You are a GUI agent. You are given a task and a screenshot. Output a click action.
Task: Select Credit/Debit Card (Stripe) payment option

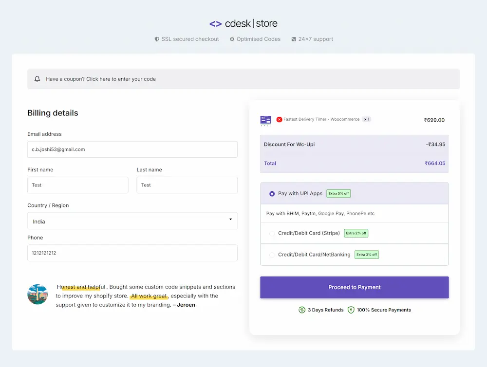click(x=272, y=233)
